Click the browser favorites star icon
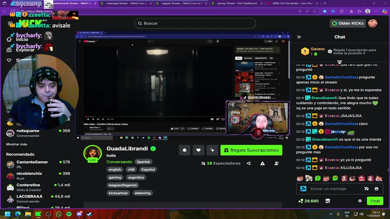The image size is (390, 219). [x=315, y=11]
